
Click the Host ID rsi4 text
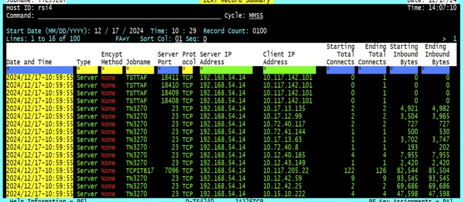[x=29, y=8]
